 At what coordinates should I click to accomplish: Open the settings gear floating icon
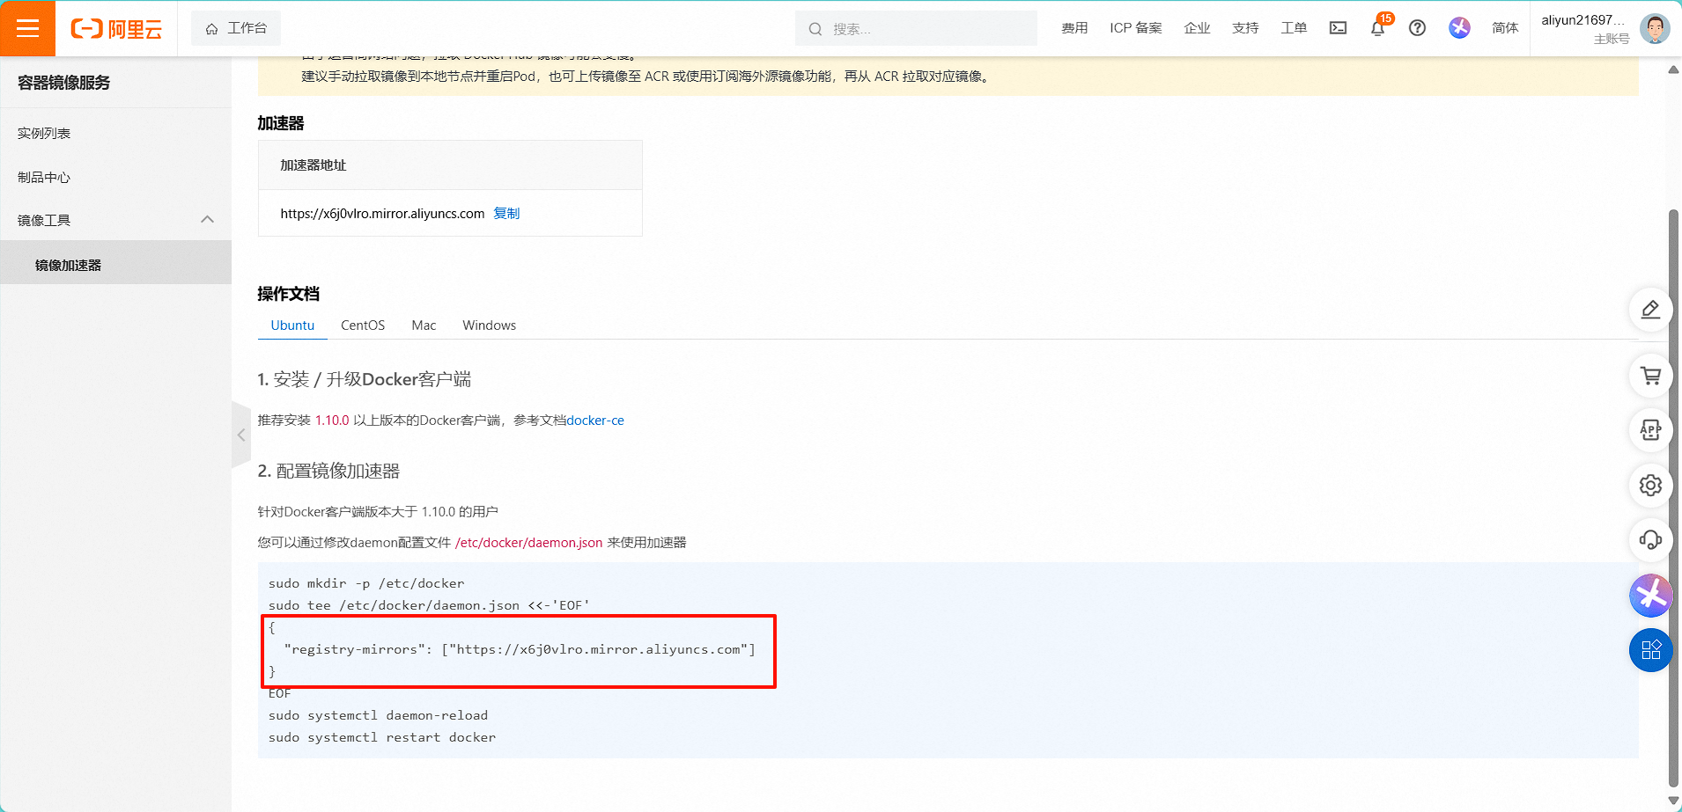click(x=1650, y=486)
